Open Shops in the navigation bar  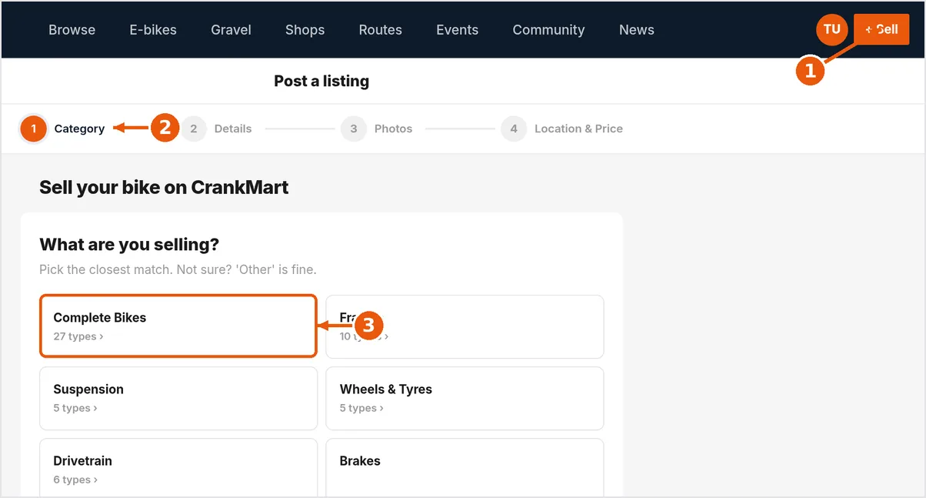coord(305,30)
